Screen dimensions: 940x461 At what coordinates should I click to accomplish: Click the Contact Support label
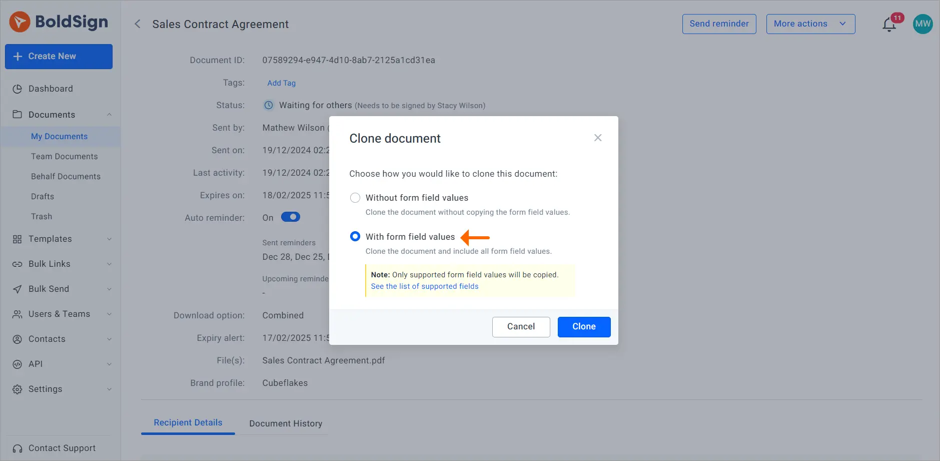[x=62, y=448]
